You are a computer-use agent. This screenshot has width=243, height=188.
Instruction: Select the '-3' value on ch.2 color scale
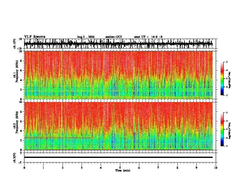(x=226, y=113)
